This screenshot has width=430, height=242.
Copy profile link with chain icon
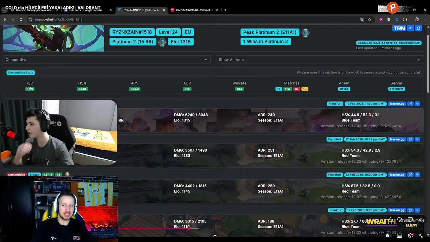point(411,29)
